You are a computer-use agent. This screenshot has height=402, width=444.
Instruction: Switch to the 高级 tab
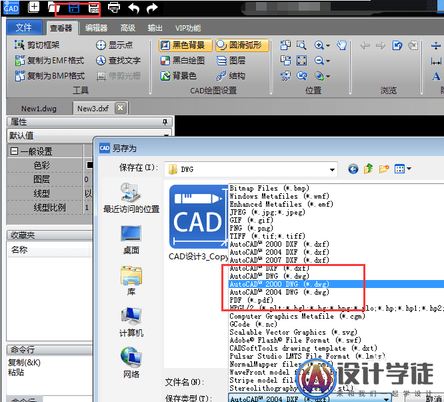(128, 28)
